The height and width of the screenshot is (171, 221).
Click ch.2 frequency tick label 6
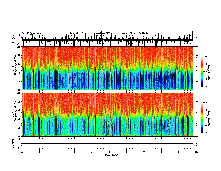click(20, 110)
